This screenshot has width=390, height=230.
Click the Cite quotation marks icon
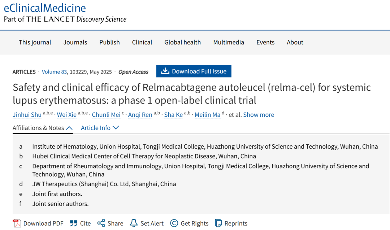point(74,223)
